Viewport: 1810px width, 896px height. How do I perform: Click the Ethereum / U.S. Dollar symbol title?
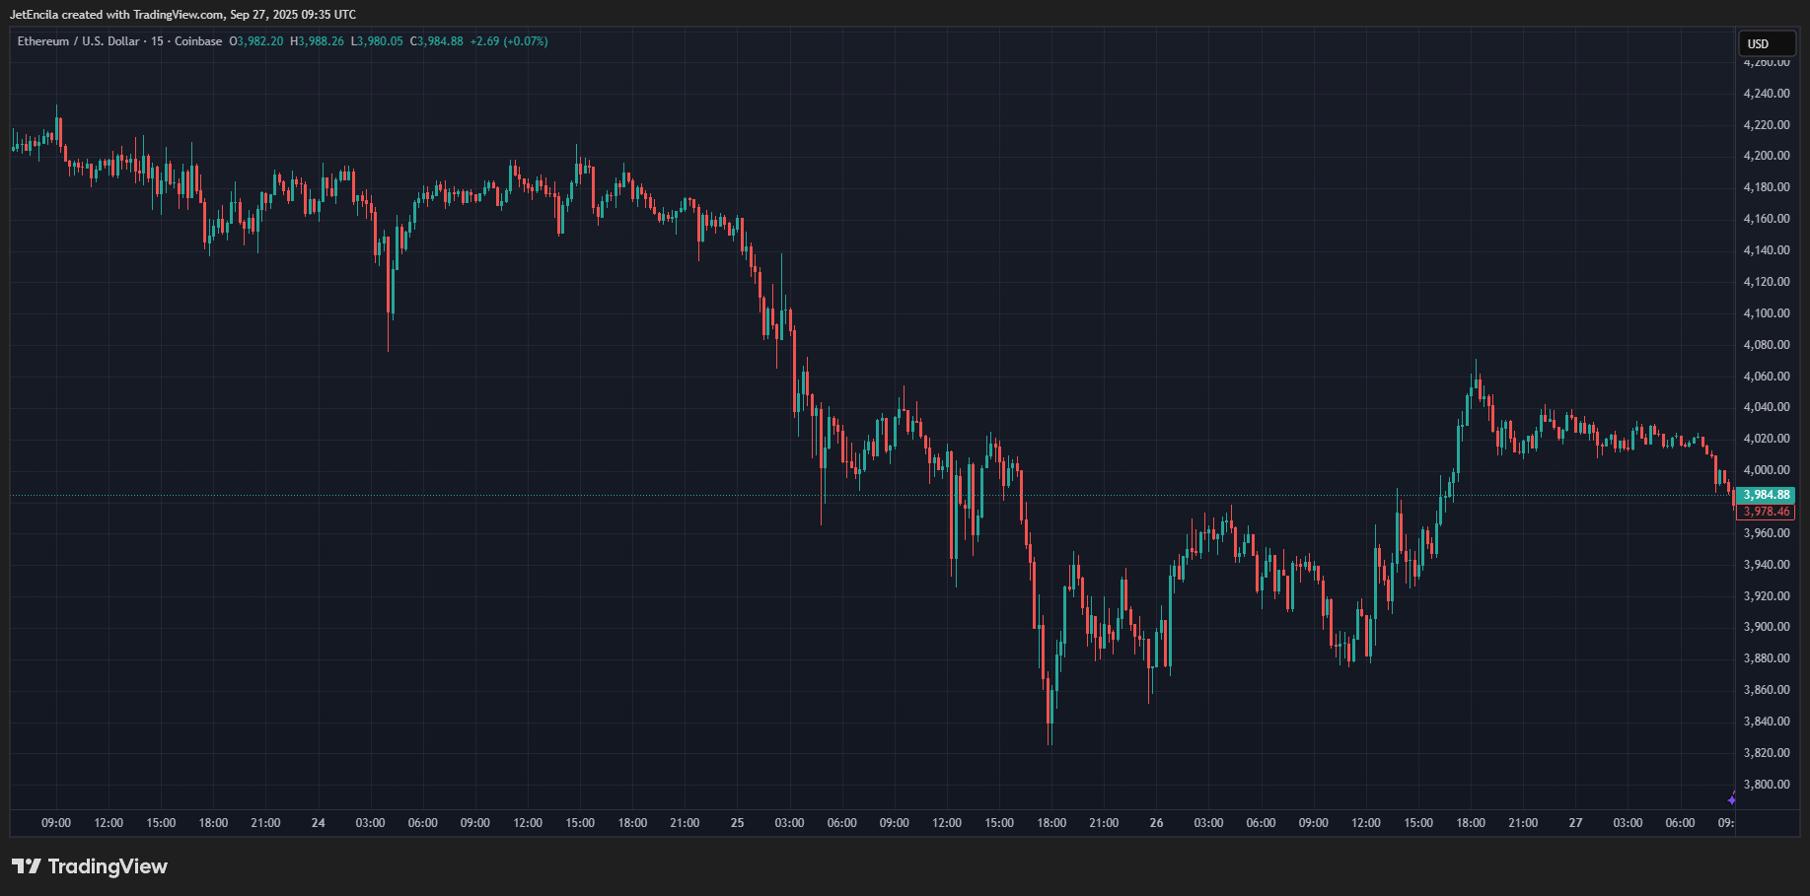point(78,41)
